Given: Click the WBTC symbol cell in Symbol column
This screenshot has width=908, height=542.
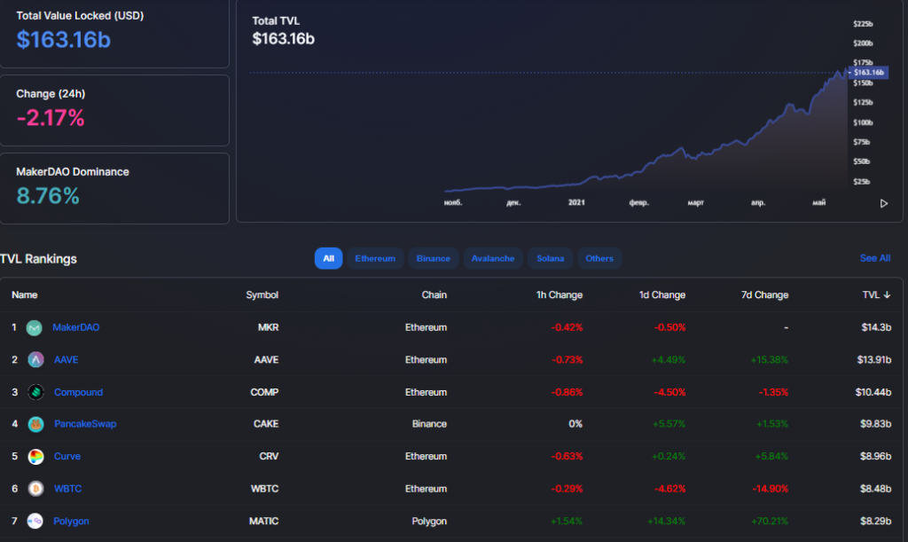Looking at the screenshot, I should click(264, 489).
